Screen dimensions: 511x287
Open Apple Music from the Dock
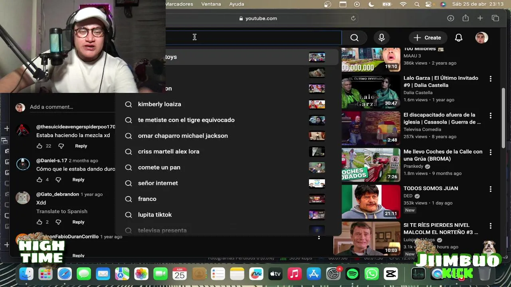(295, 274)
